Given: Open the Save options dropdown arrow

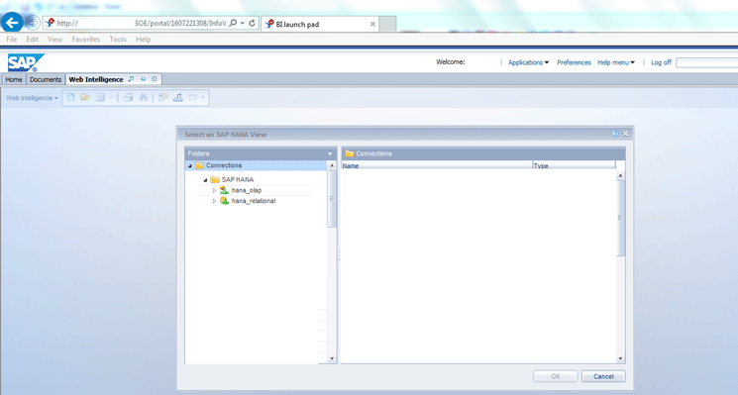Looking at the screenshot, I should click(x=111, y=98).
